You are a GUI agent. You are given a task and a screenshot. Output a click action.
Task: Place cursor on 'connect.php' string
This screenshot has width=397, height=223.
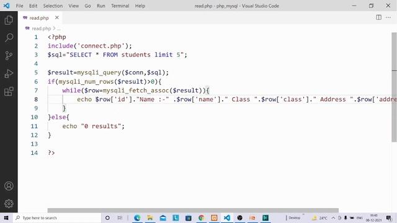point(101,46)
